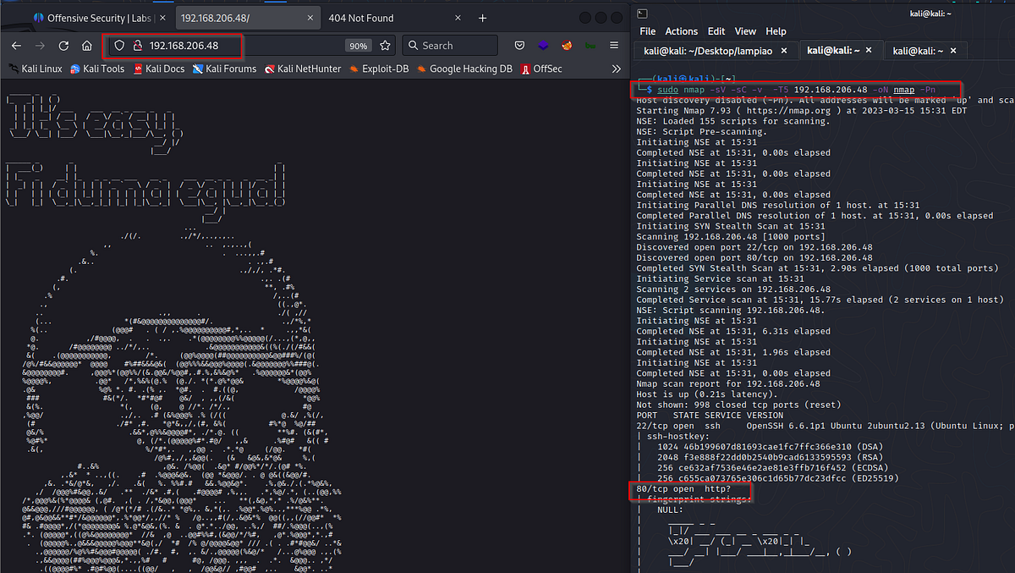Open the Actions menu in the terminal
The height and width of the screenshot is (573, 1015).
tap(681, 30)
